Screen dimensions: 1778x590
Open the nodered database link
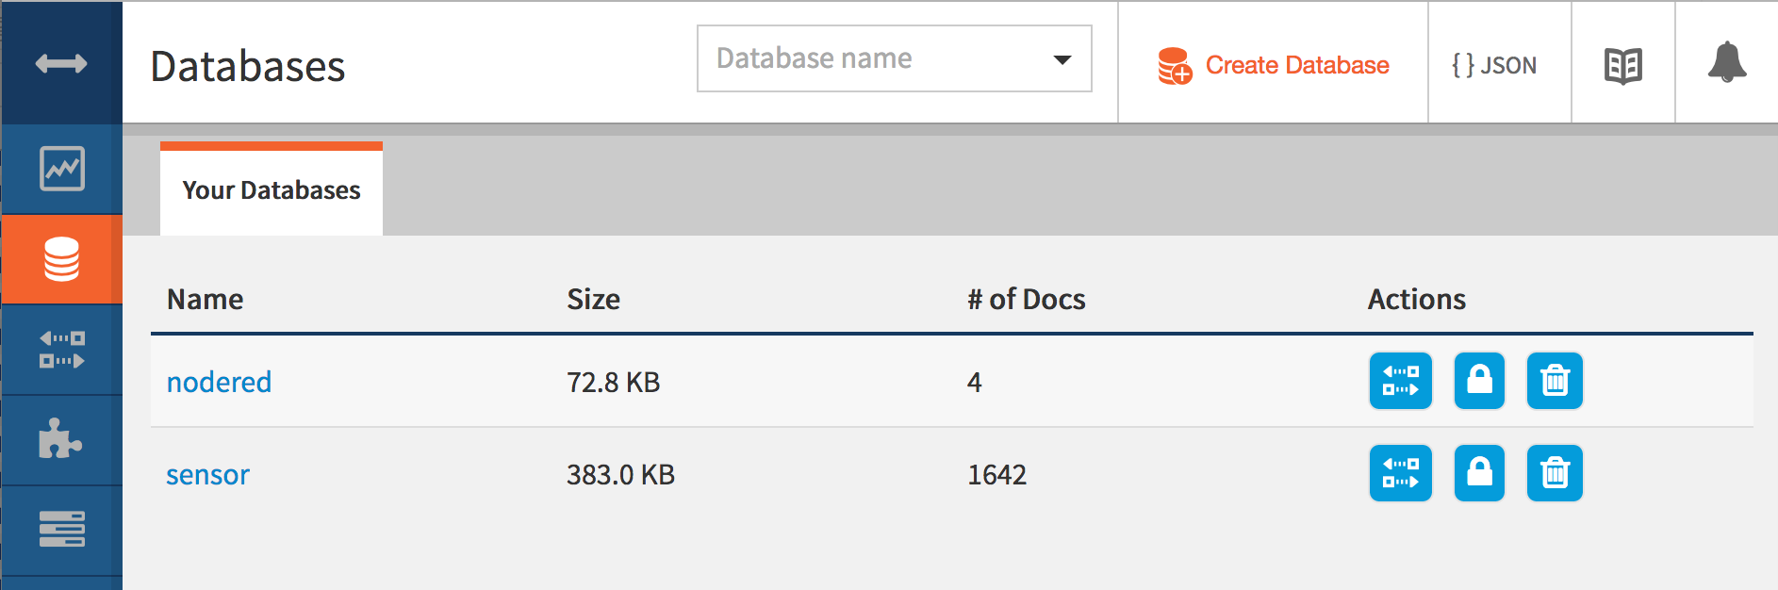(219, 382)
